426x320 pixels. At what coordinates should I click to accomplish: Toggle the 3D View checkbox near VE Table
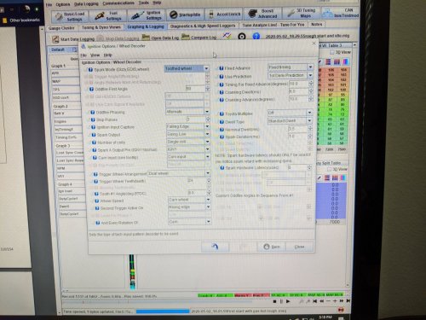pos(331,52)
